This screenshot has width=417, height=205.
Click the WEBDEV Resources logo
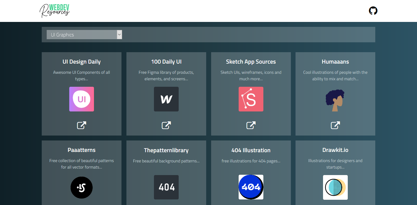[55, 11]
